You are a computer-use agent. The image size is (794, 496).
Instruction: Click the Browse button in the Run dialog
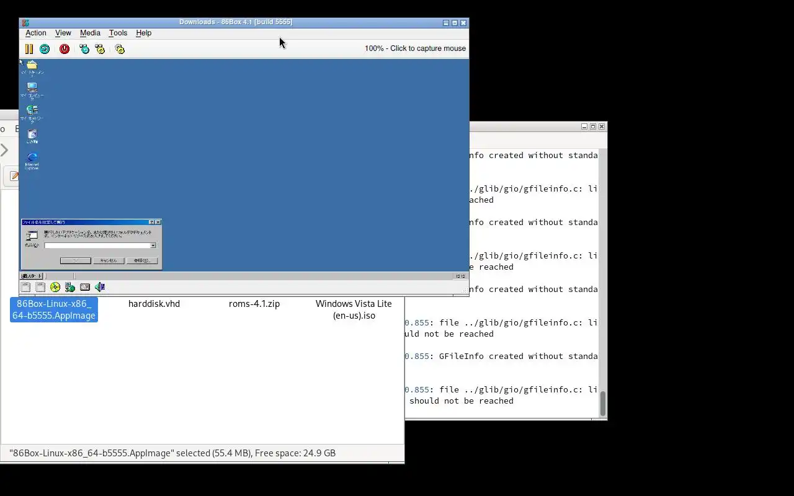pyautogui.click(x=142, y=260)
